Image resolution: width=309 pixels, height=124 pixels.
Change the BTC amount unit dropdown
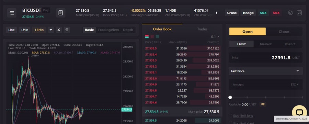(x=295, y=84)
